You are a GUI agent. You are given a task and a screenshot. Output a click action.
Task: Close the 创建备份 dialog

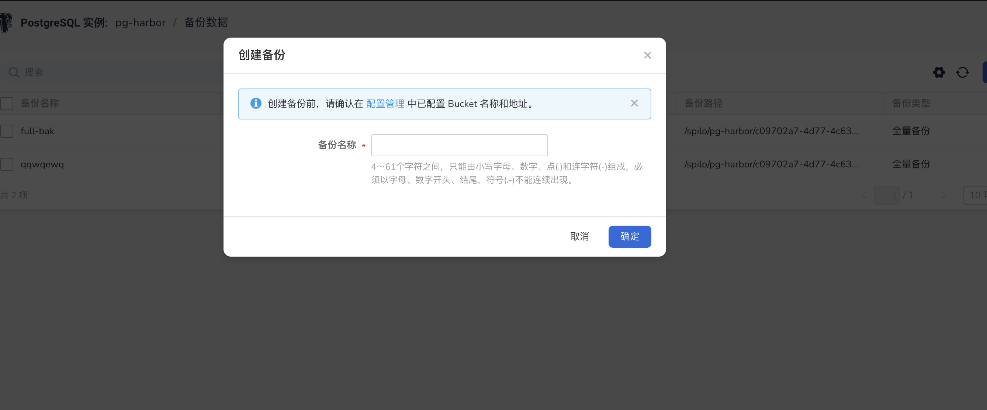coord(648,55)
